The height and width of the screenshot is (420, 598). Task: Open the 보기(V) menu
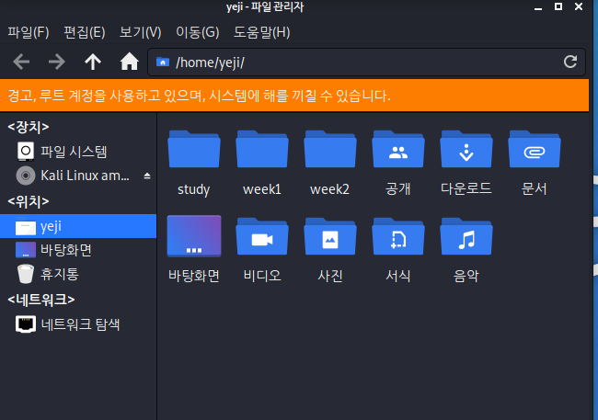pyautogui.click(x=141, y=32)
